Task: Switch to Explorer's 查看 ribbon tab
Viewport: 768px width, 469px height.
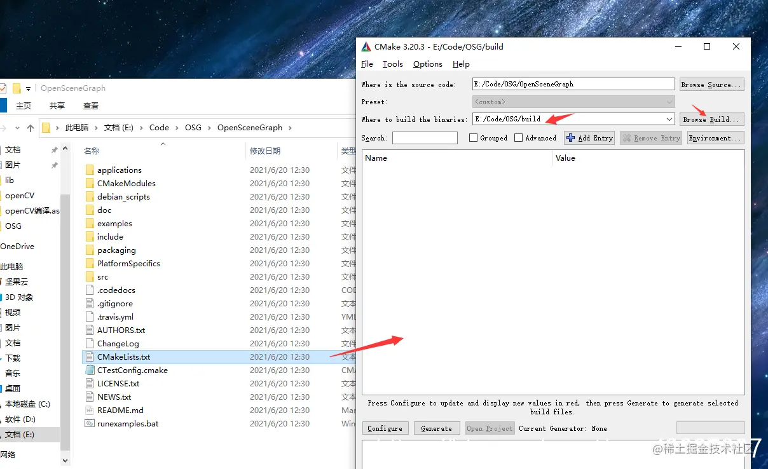Action: click(x=91, y=106)
